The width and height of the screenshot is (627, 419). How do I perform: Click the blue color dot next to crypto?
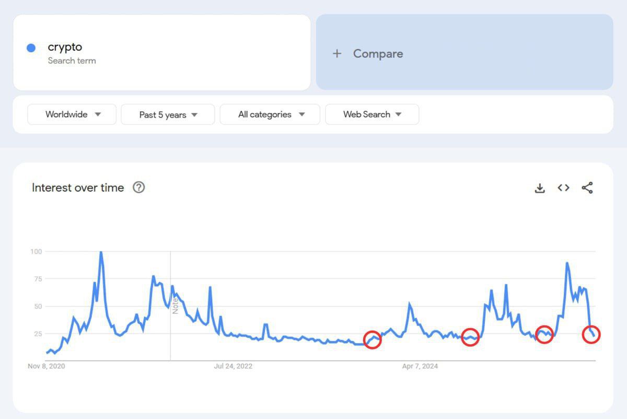(x=31, y=48)
